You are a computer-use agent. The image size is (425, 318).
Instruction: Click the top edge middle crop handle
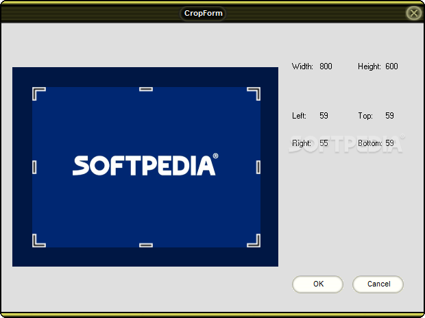coord(146,89)
